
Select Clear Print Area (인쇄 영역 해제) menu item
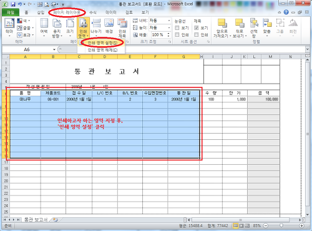click(x=101, y=50)
